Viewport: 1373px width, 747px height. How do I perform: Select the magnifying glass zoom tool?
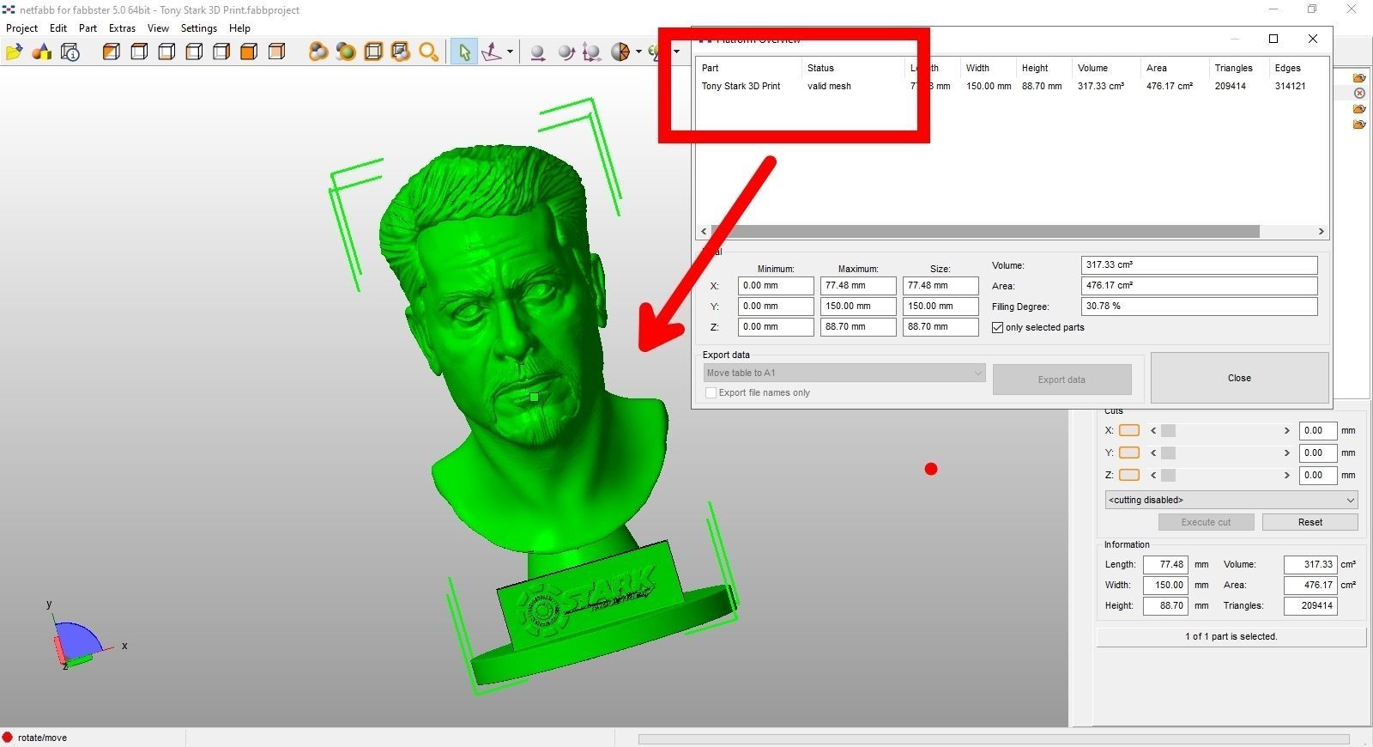[428, 52]
